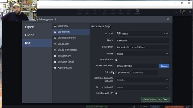The height and width of the screenshot is (108, 193).
Task: Focus the Full path folder name field
Action: (x=145, y=73)
